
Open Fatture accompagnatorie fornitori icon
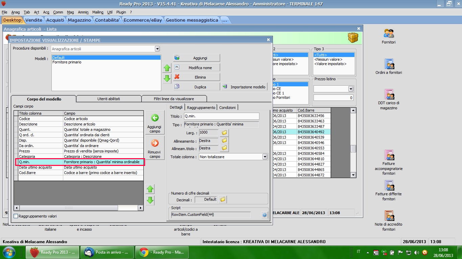389,163
